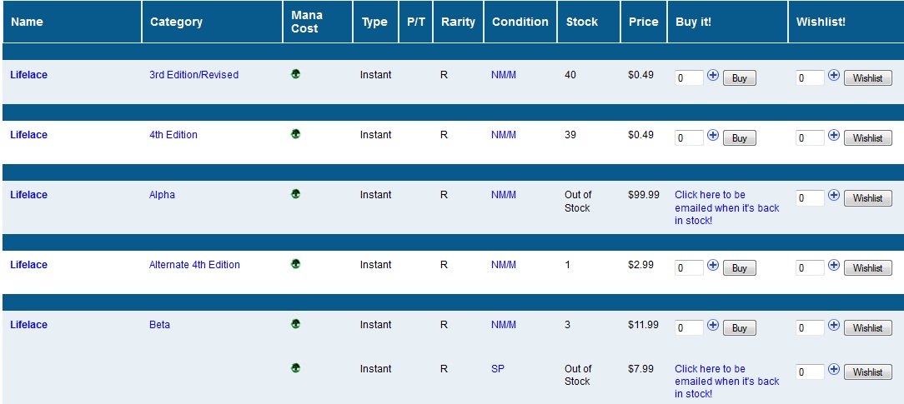
Task: Increase buy quantity for Alternate 4th Edition Lifelace
Action: 713,265
